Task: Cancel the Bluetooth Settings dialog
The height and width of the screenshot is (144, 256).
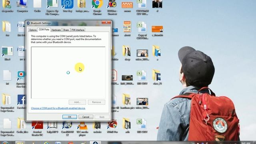Action: tap(86, 117)
